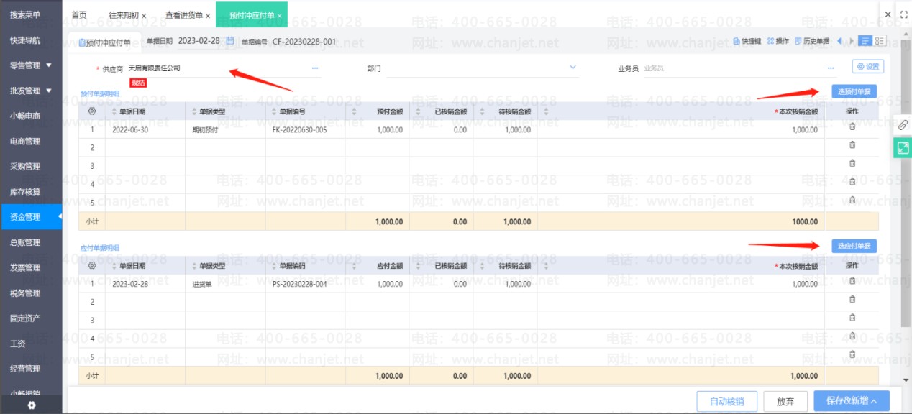912x414 pixels.
Task: Click the green expand fullscreen icon
Action: tap(903, 148)
